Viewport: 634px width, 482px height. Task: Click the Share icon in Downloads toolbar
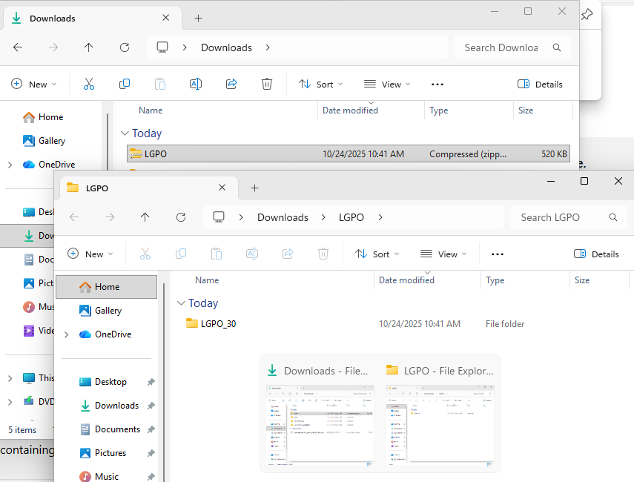coord(231,84)
